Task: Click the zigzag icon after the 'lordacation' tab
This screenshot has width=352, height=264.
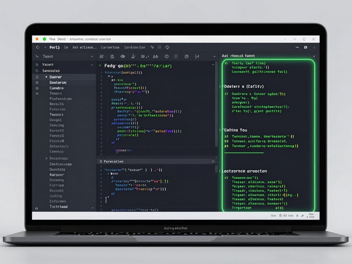Action: pos(152,47)
